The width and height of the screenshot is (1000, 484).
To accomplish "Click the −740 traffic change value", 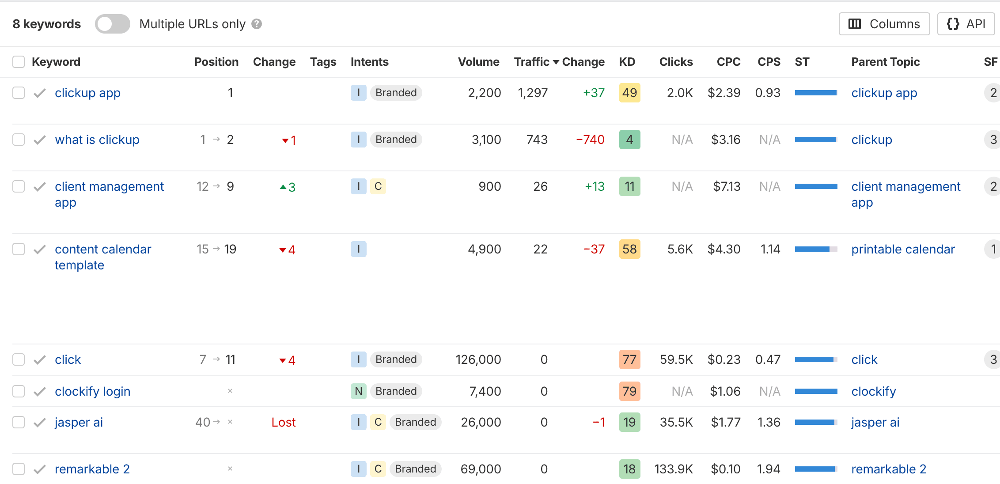I will pos(590,140).
